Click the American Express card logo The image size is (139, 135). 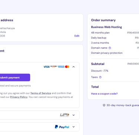(x=61, y=67)
